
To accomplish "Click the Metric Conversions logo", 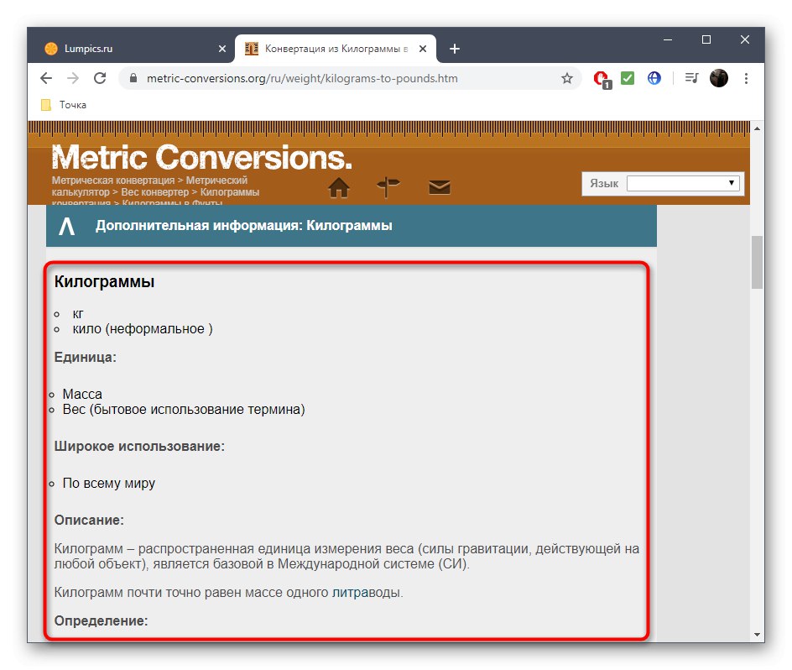I will (201, 157).
